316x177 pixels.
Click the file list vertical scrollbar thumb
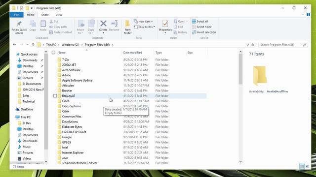click(240, 69)
